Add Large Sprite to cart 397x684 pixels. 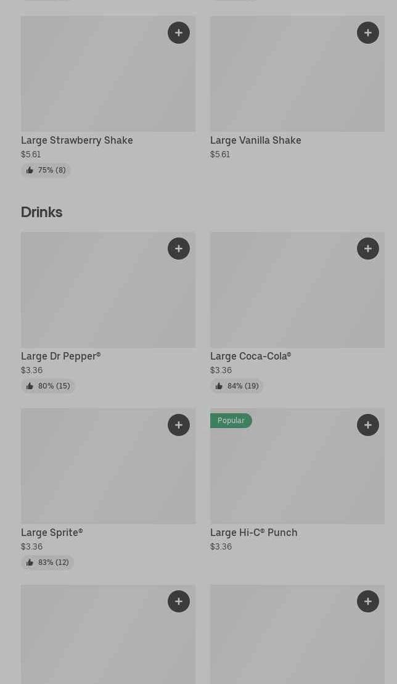[x=179, y=425]
